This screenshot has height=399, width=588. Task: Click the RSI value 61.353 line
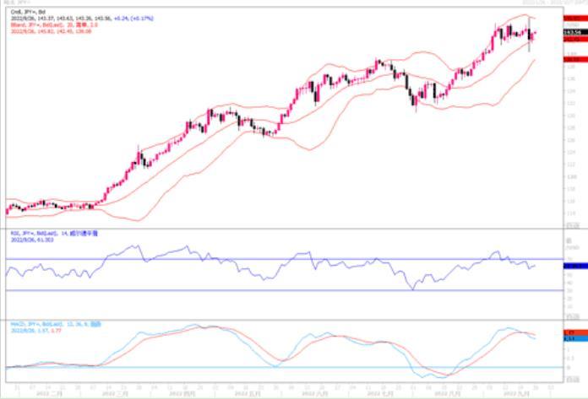(32, 240)
